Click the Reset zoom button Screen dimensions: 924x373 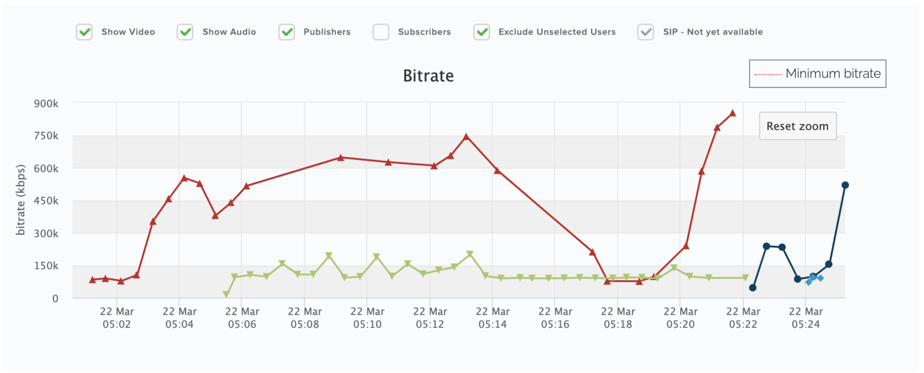click(798, 126)
